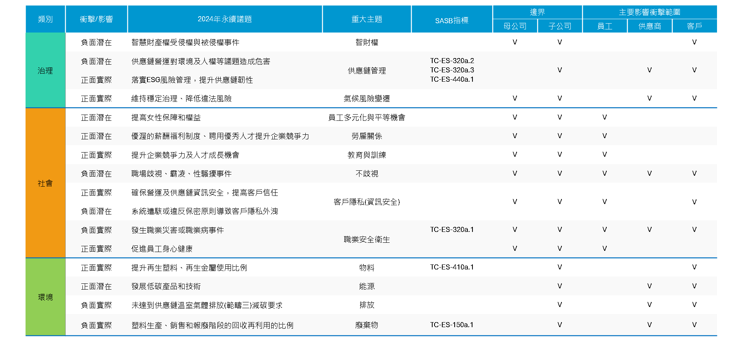Click the green 治理 category block
Screen dimensions: 741x338
point(45,70)
